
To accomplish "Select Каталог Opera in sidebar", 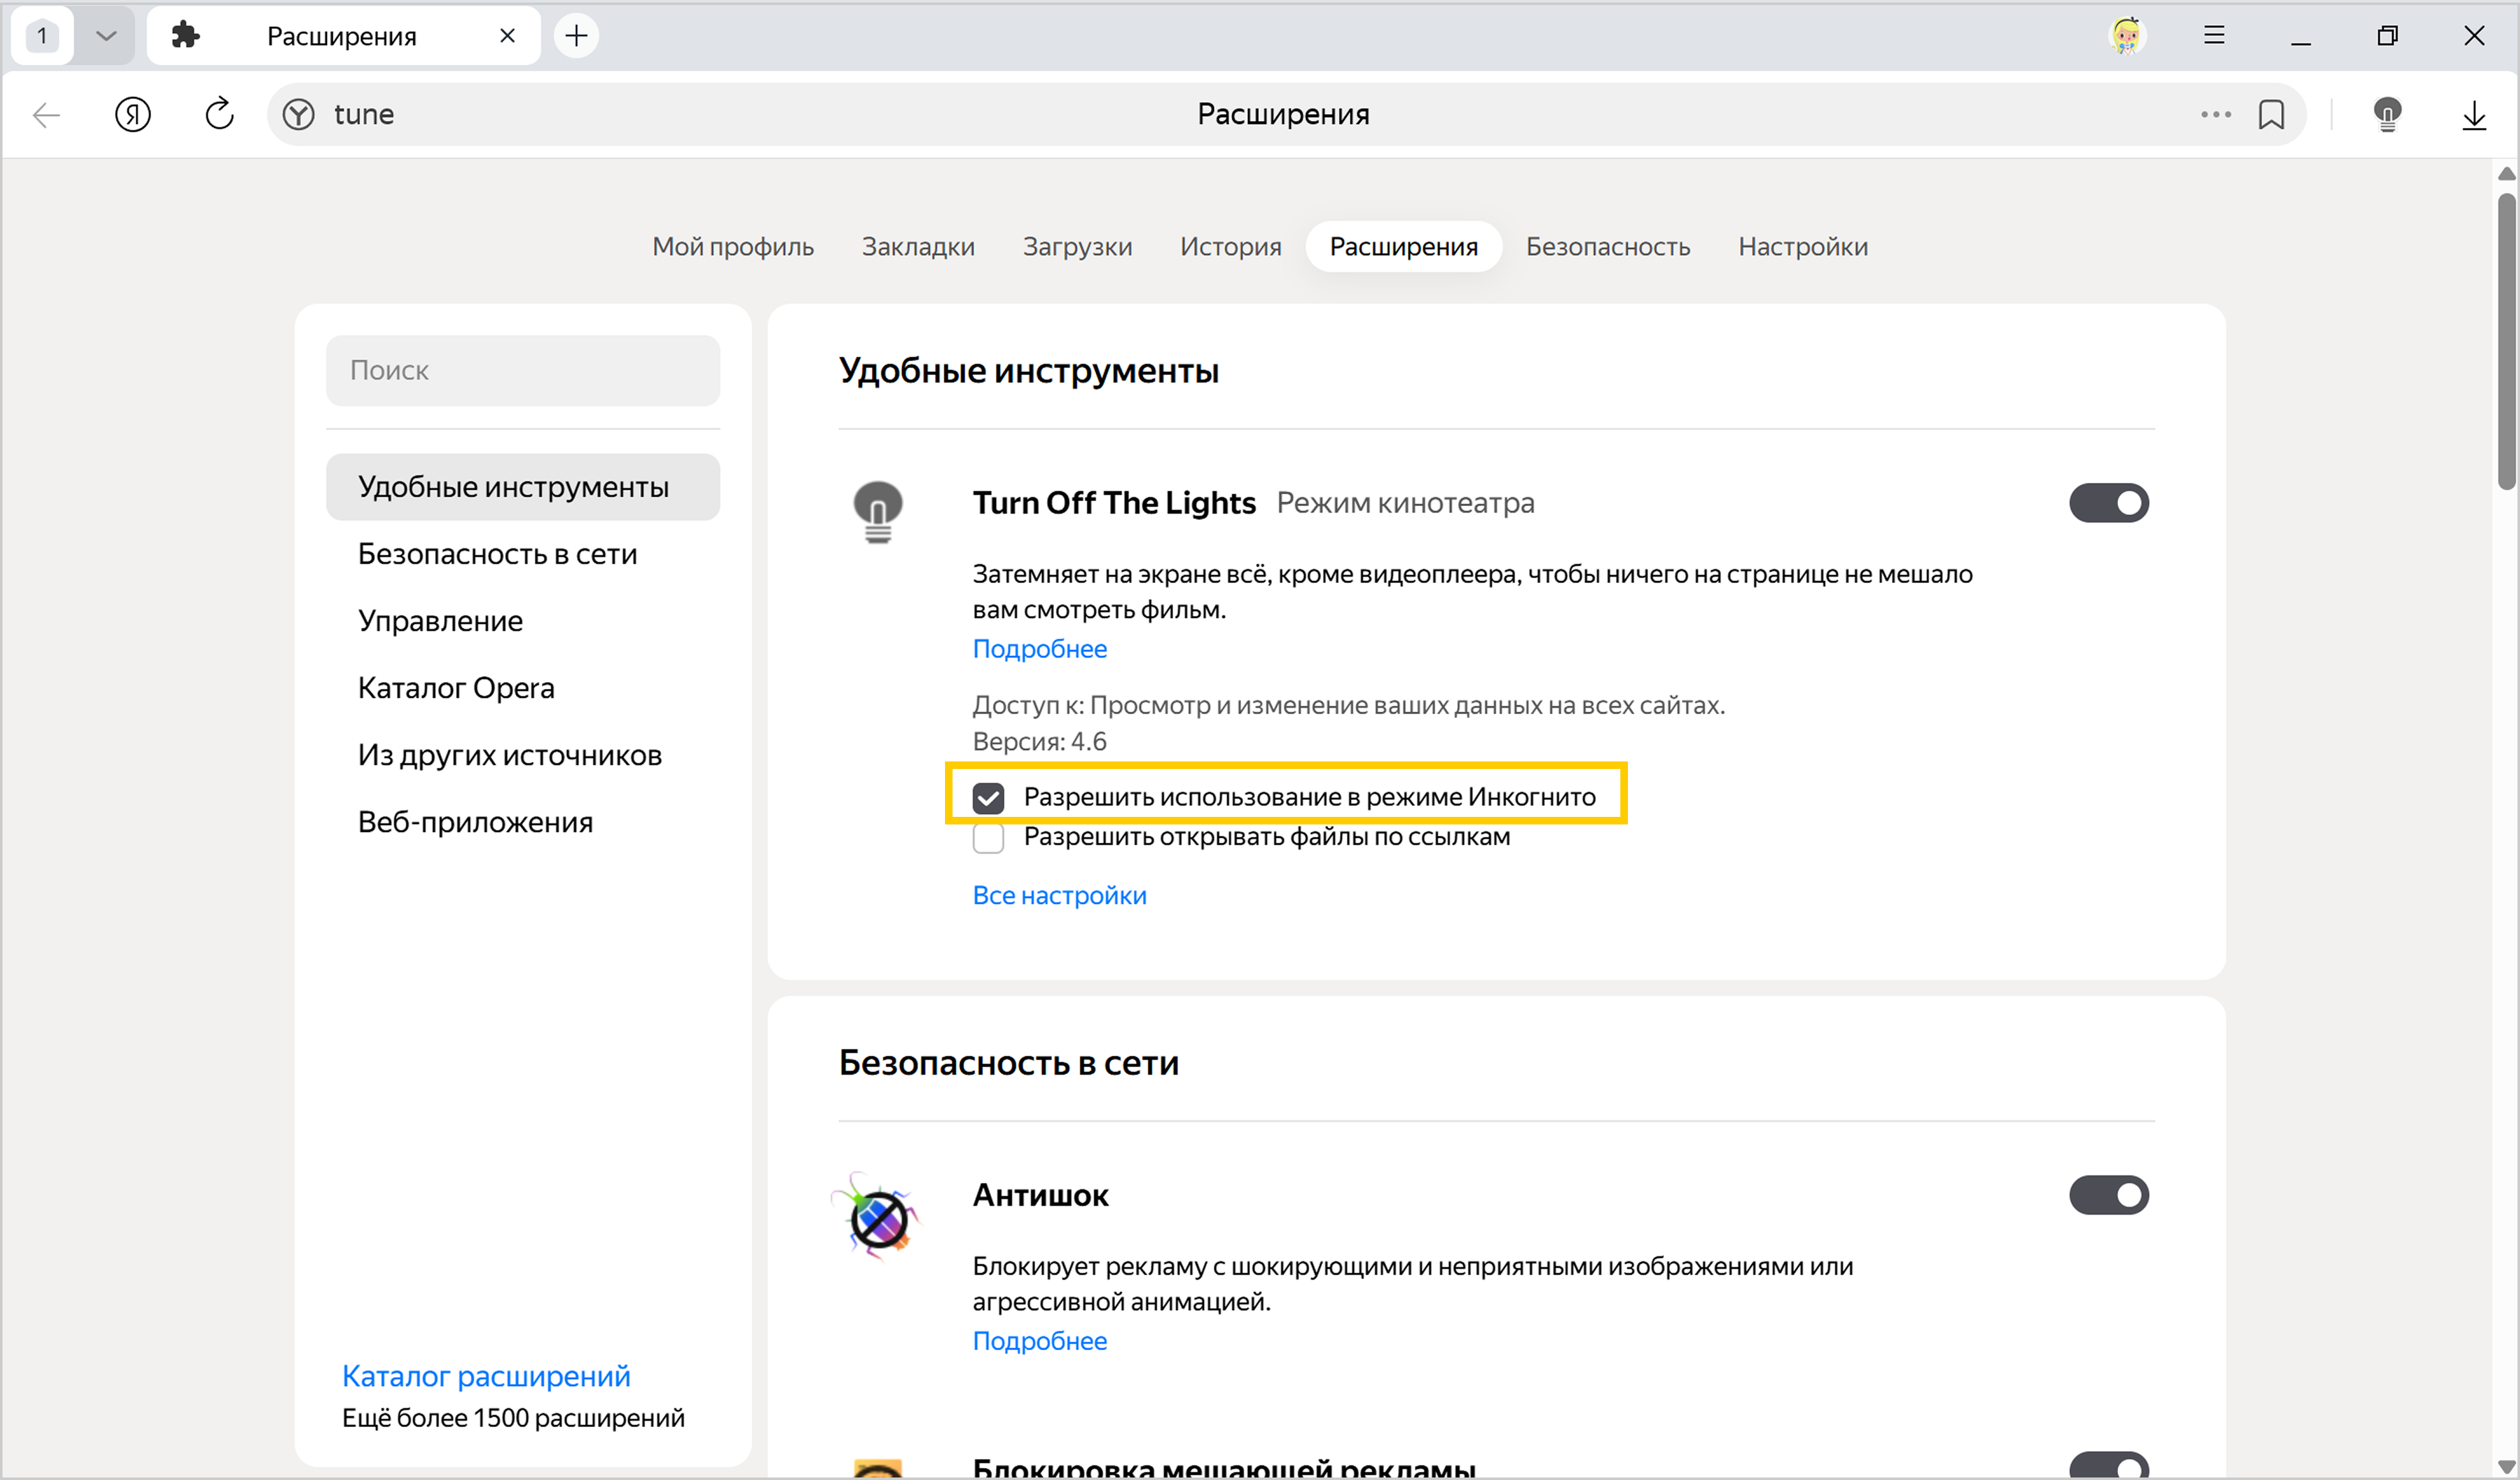I will 456,688.
